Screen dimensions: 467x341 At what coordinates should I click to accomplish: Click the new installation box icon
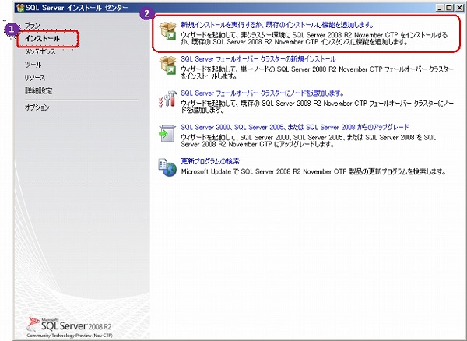(x=167, y=31)
